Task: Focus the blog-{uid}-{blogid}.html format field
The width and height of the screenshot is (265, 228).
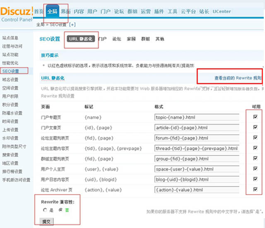Action: (197, 179)
